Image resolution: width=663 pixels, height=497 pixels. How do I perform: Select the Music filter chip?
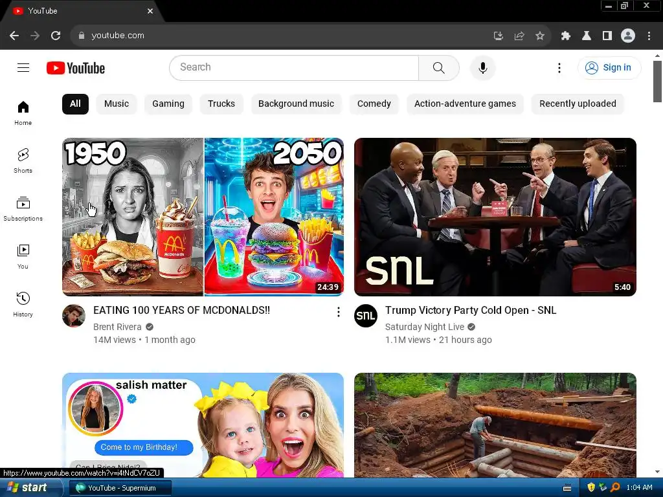pos(117,104)
